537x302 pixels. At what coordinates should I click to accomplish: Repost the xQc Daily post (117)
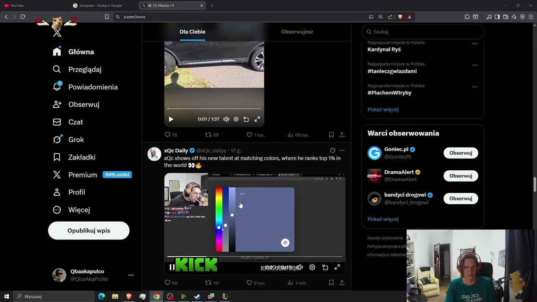click(208, 283)
